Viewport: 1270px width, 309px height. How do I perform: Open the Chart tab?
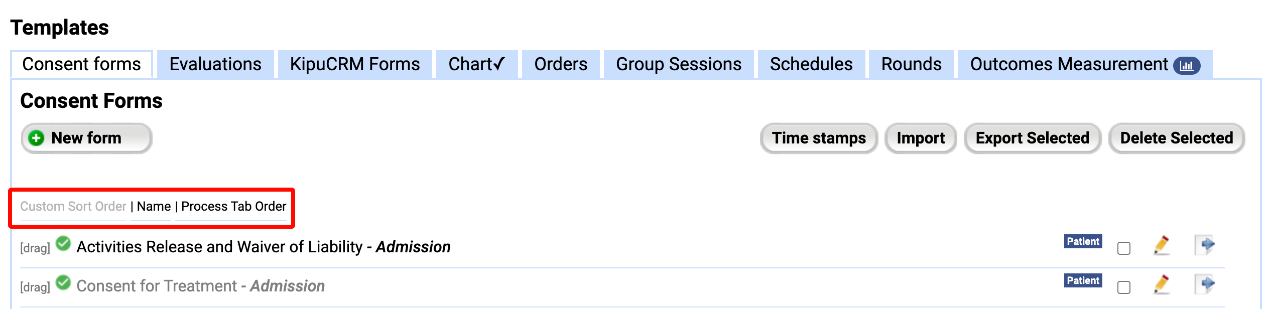475,64
